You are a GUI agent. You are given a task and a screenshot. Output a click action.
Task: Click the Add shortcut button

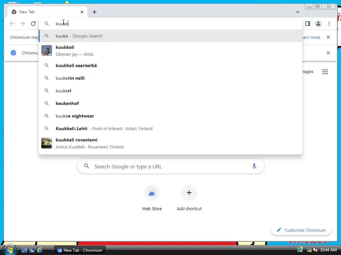click(x=189, y=198)
